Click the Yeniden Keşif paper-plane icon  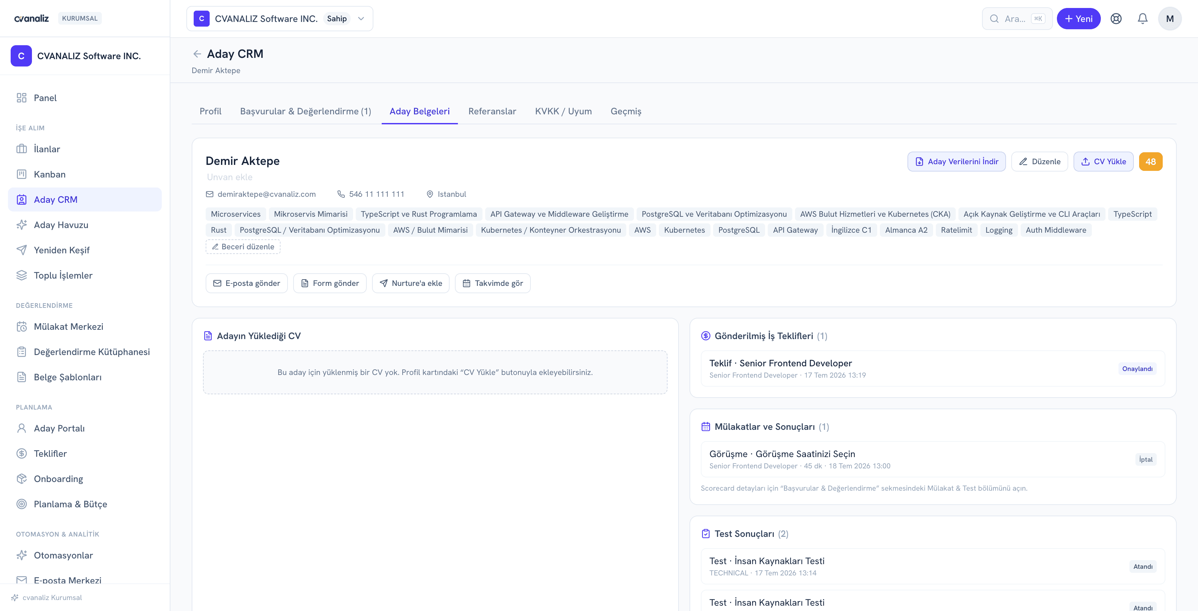coord(21,250)
